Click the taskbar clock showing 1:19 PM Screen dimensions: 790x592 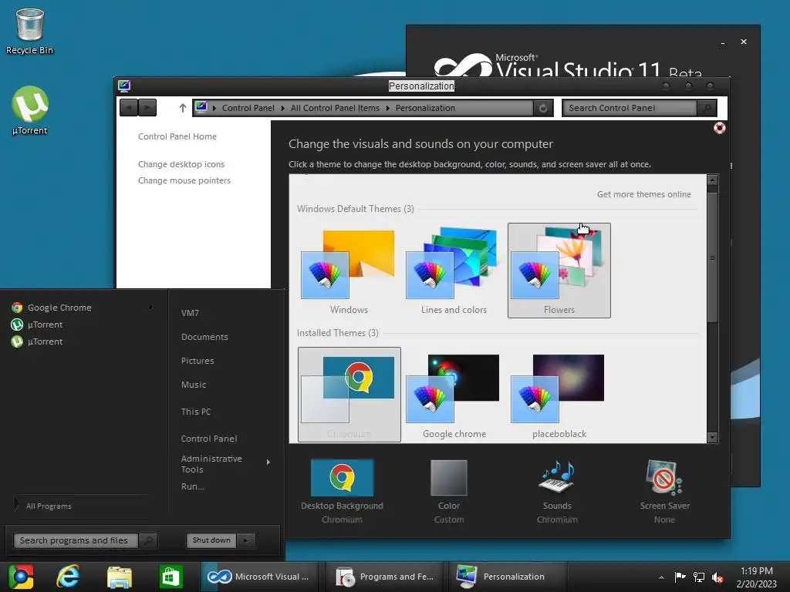pyautogui.click(x=756, y=577)
